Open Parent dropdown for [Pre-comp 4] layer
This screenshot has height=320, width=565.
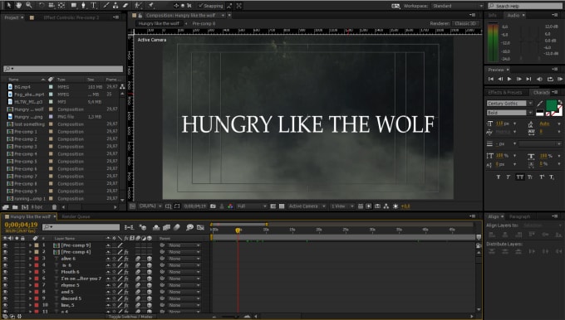[x=184, y=252]
